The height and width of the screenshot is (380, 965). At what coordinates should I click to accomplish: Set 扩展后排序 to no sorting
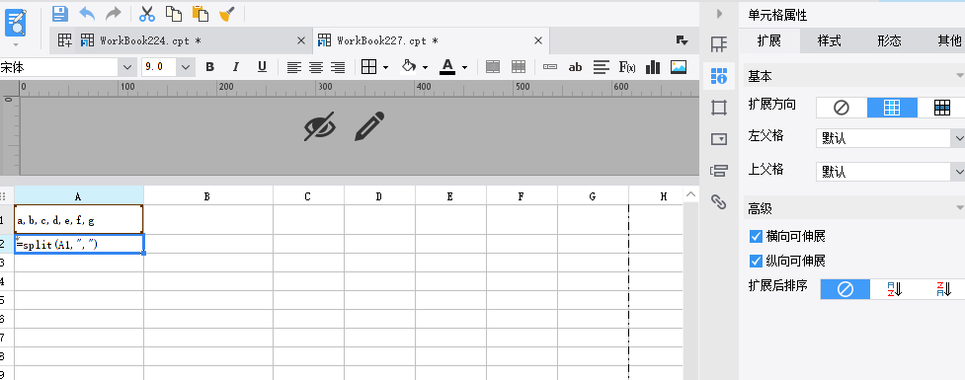[845, 289]
